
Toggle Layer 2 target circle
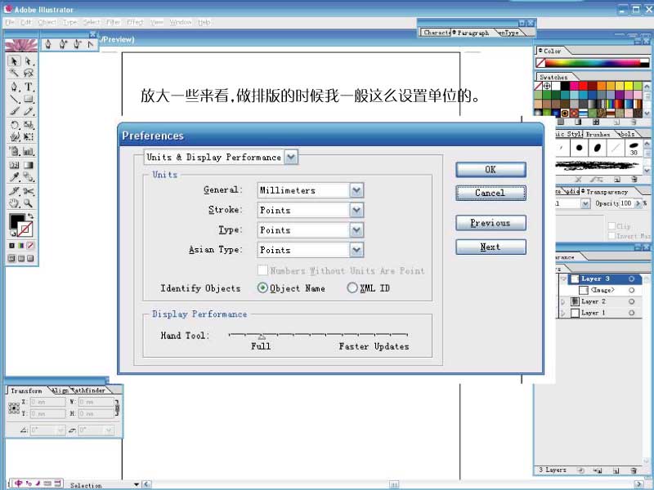click(631, 301)
